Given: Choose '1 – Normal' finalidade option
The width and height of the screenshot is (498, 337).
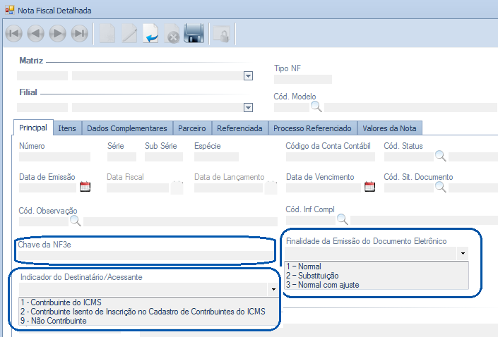Looking at the screenshot, I should [377, 266].
